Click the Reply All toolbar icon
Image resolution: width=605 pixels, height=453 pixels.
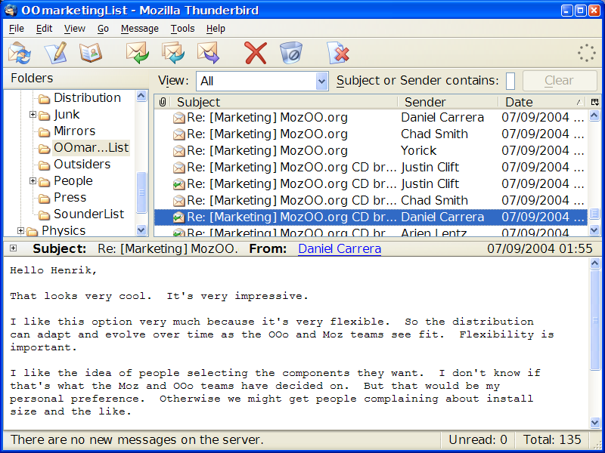click(173, 53)
